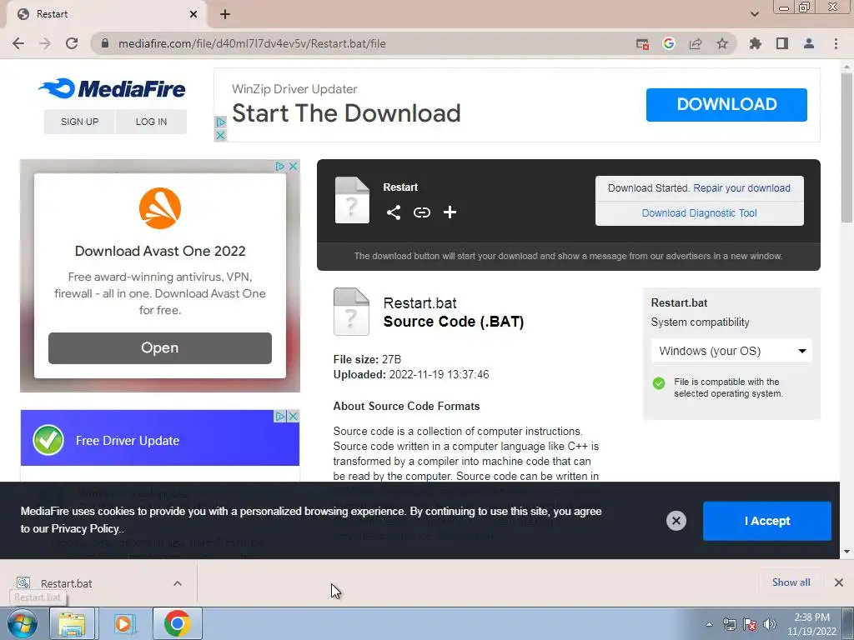Click the Windows Start button
Viewport: 854px width, 640px height.
pyautogui.click(x=22, y=623)
